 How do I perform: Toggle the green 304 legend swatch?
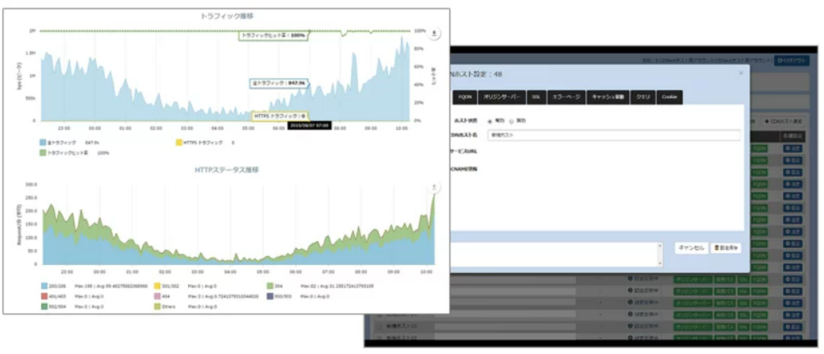(270, 285)
